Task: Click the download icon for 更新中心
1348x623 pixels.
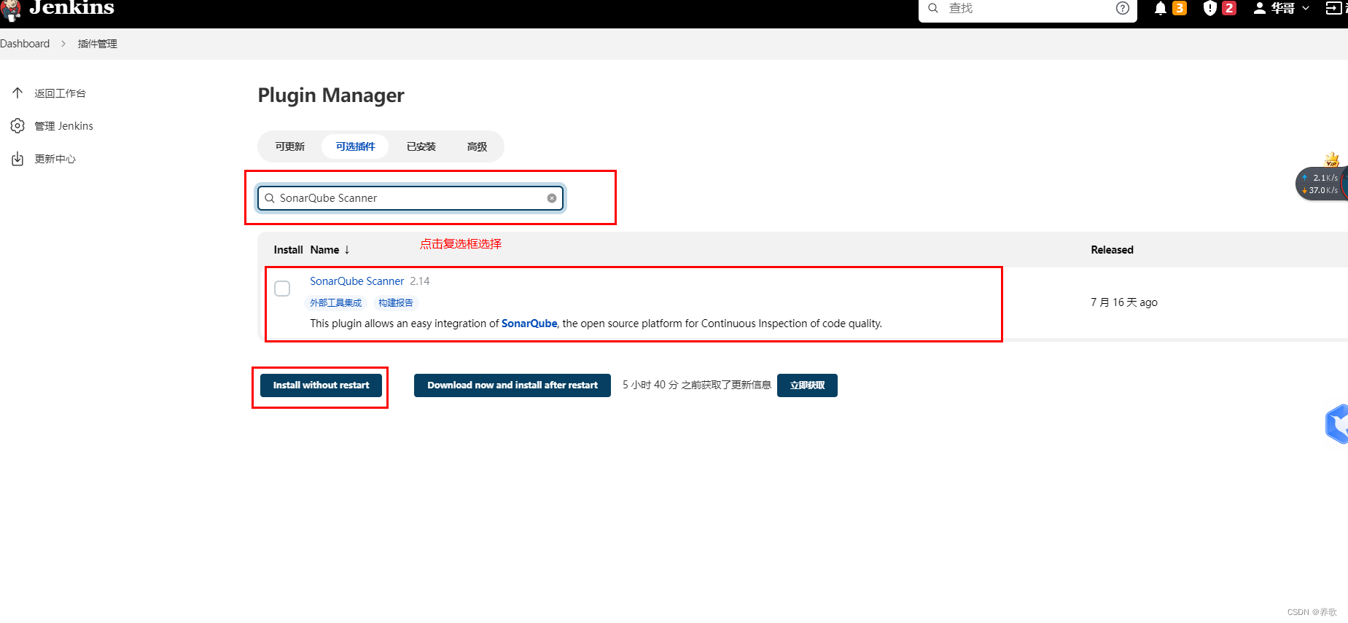Action: click(x=17, y=159)
